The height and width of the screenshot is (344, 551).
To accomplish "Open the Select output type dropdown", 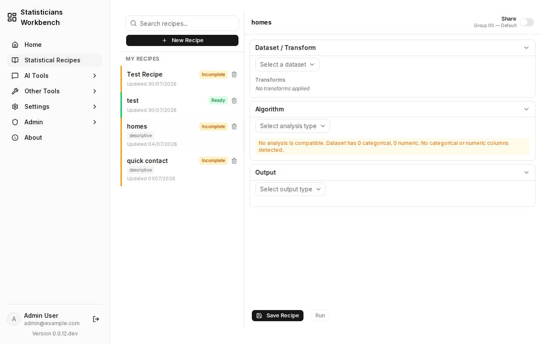I will point(291,189).
